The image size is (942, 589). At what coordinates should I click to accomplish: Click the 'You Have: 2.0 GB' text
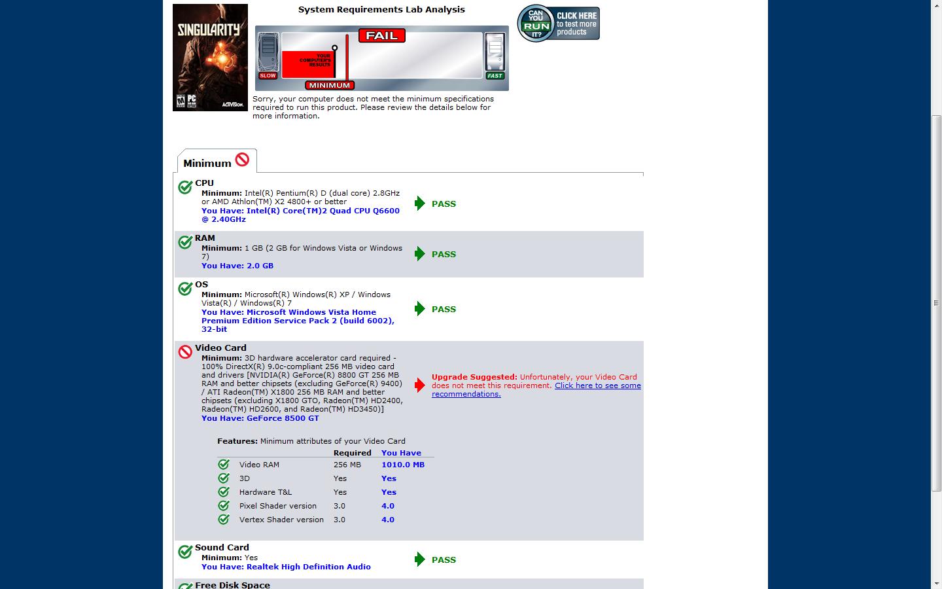pyautogui.click(x=237, y=266)
